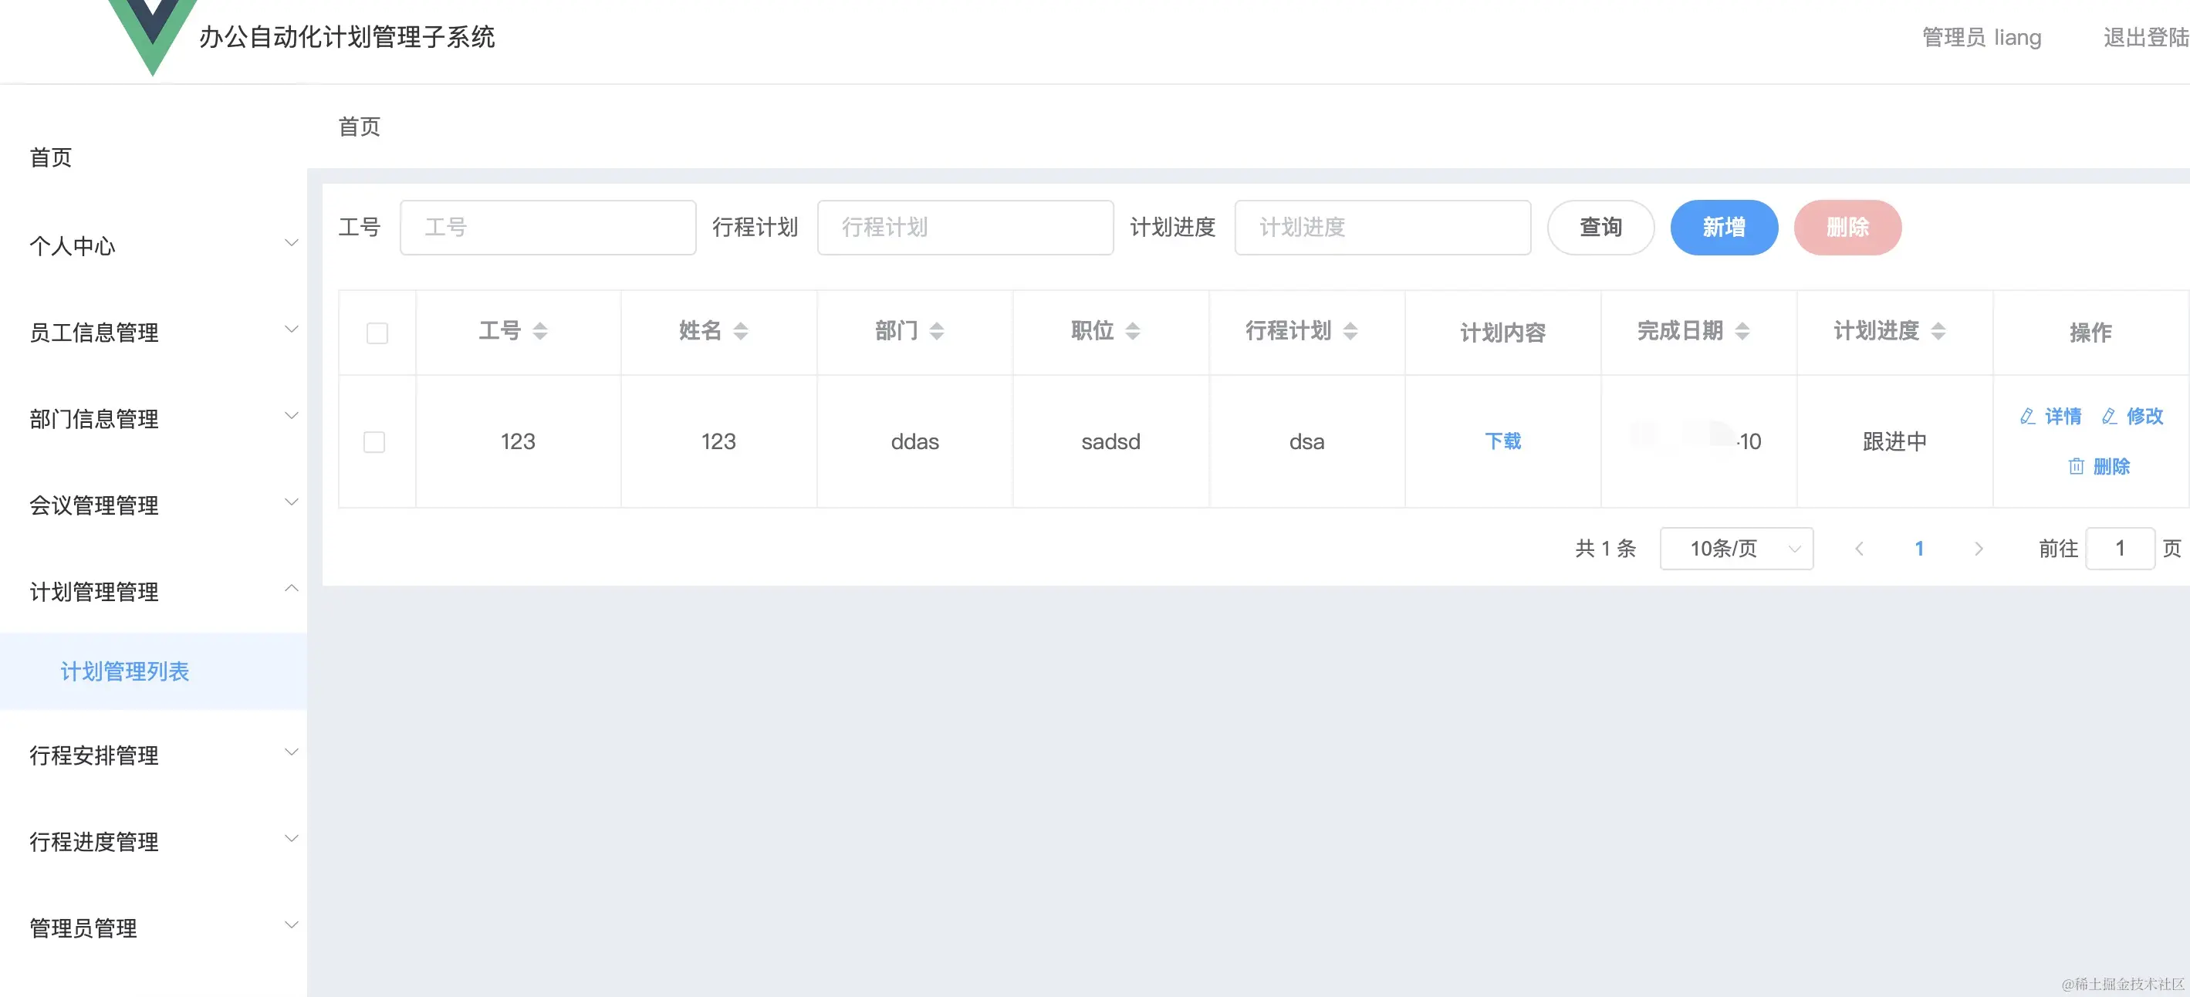This screenshot has height=997, width=2190.
Task: Sort table by 姓名 column
Action: tap(739, 330)
